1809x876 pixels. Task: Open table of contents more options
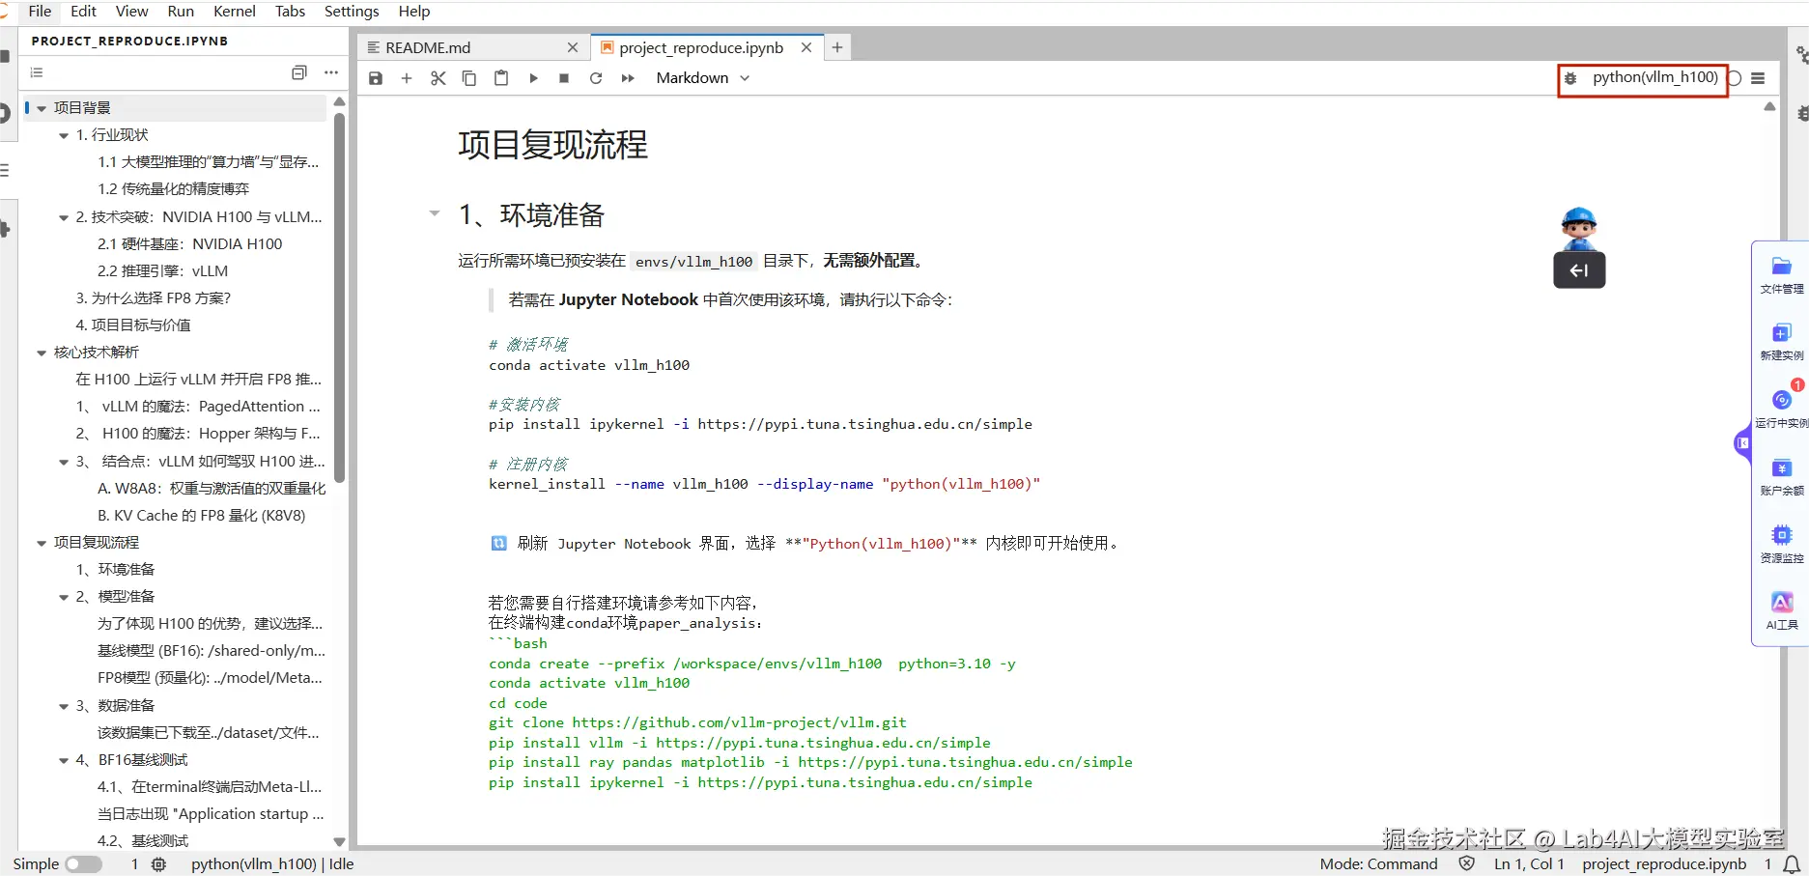pyautogui.click(x=331, y=72)
